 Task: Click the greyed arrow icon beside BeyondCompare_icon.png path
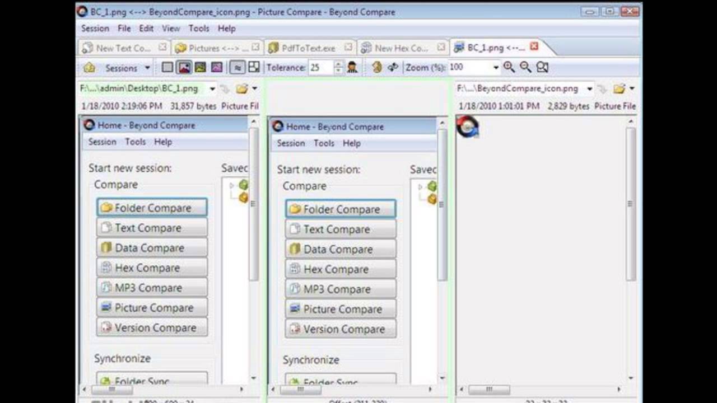(603, 88)
